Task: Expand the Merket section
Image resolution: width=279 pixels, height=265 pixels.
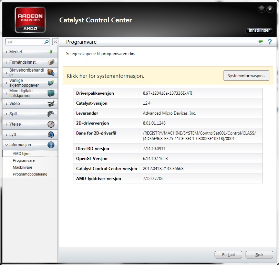Action: click(30, 52)
